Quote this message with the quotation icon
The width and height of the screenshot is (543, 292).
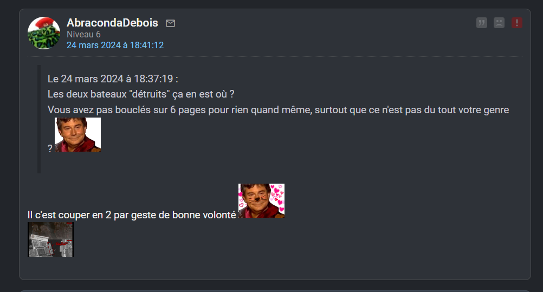(481, 23)
